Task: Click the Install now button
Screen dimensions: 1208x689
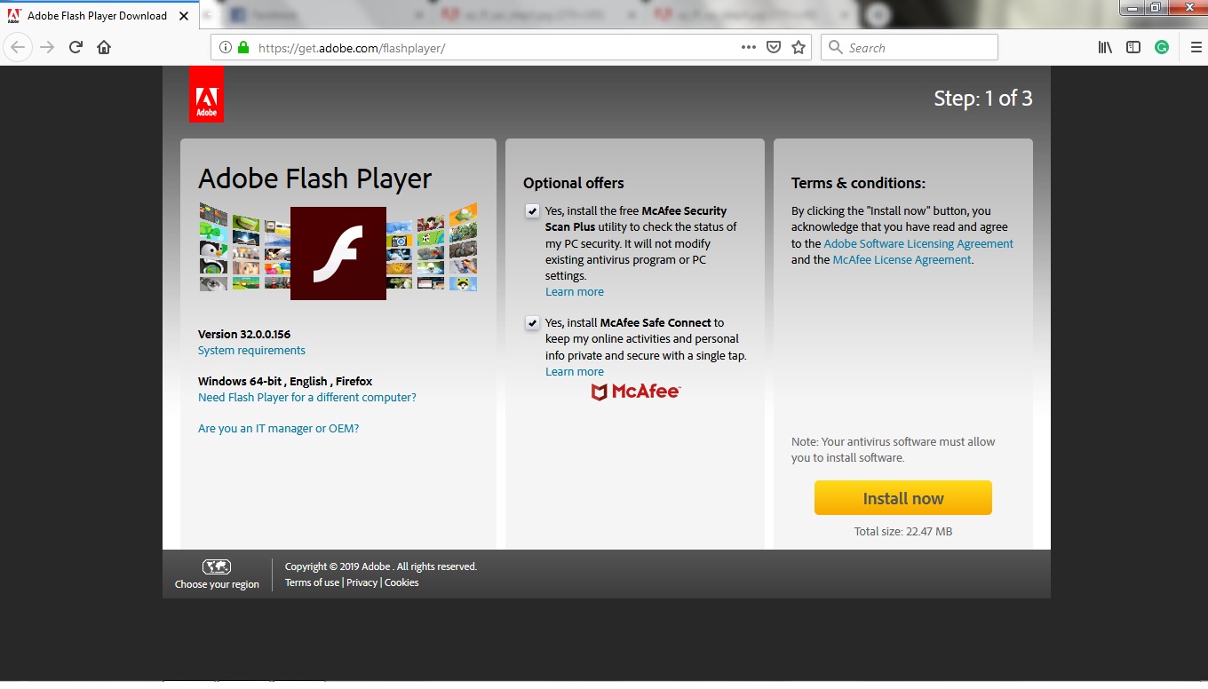Action: pyautogui.click(x=902, y=498)
